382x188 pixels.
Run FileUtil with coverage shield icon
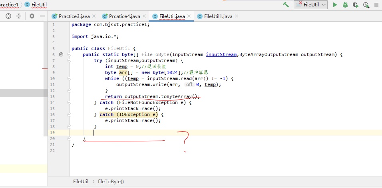[356, 5]
